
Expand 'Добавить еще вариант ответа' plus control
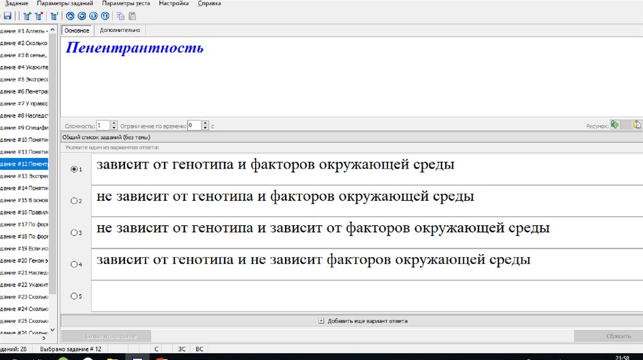321,320
